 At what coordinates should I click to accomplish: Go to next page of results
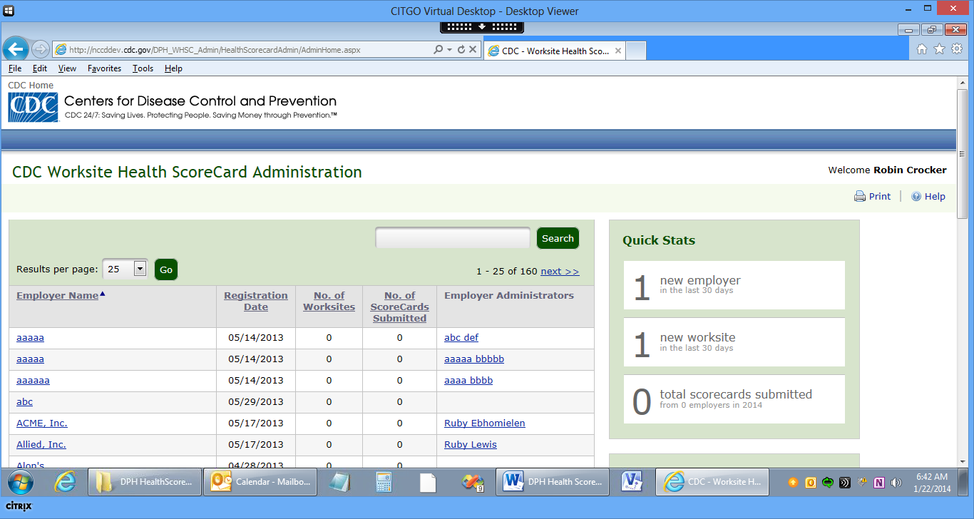pos(560,272)
